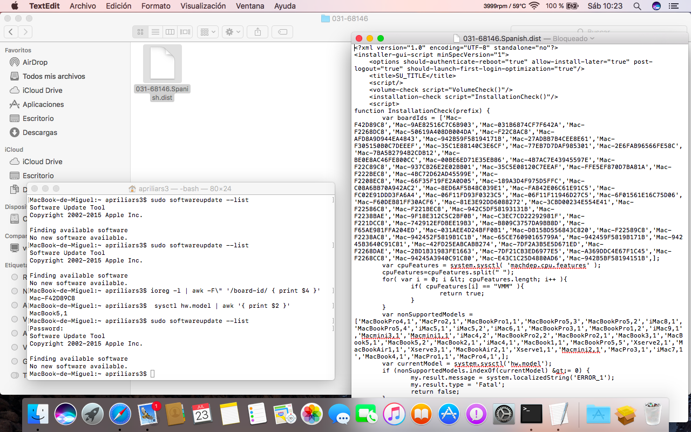691x432 pixels.
Task: Select Todos mis archivos in the sidebar
Action: 53,76
